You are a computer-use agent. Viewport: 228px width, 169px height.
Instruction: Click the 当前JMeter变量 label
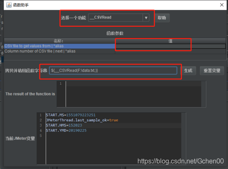[x=20, y=139]
